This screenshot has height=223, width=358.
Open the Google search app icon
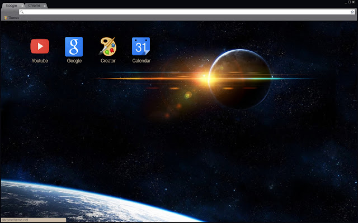tap(74, 47)
